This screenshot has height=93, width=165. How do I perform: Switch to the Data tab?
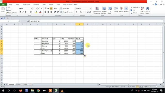(x=44, y=5)
